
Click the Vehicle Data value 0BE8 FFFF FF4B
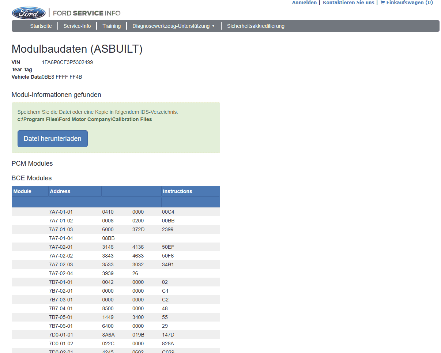[x=62, y=77]
